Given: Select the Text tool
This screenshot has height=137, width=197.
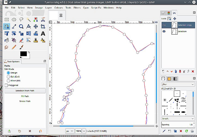Looking at the screenshot, I should tap(43, 33).
